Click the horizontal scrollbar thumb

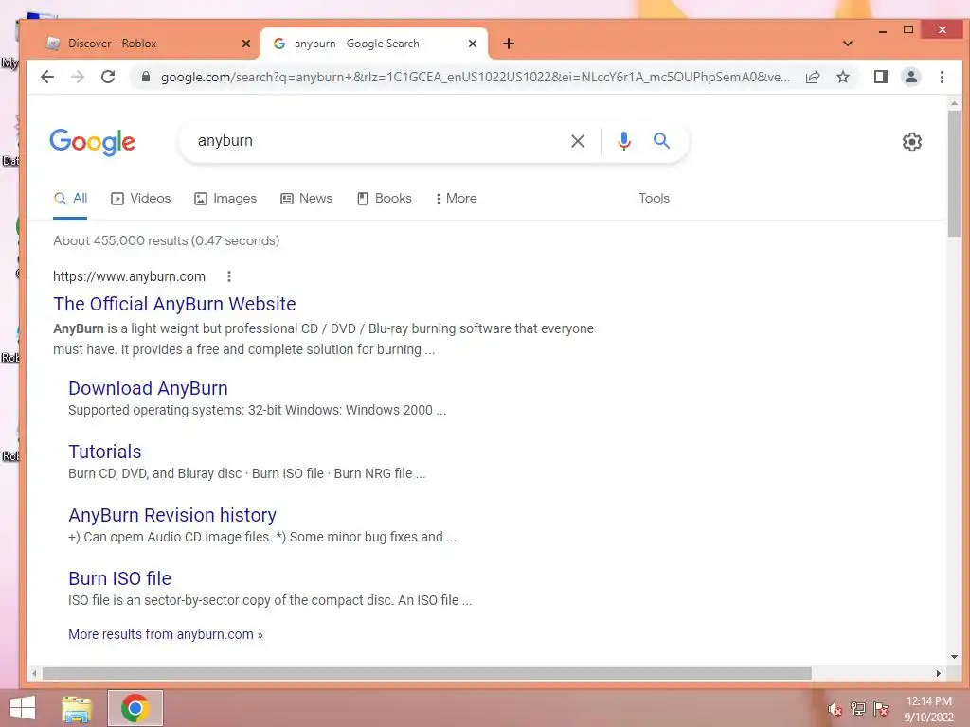point(427,673)
